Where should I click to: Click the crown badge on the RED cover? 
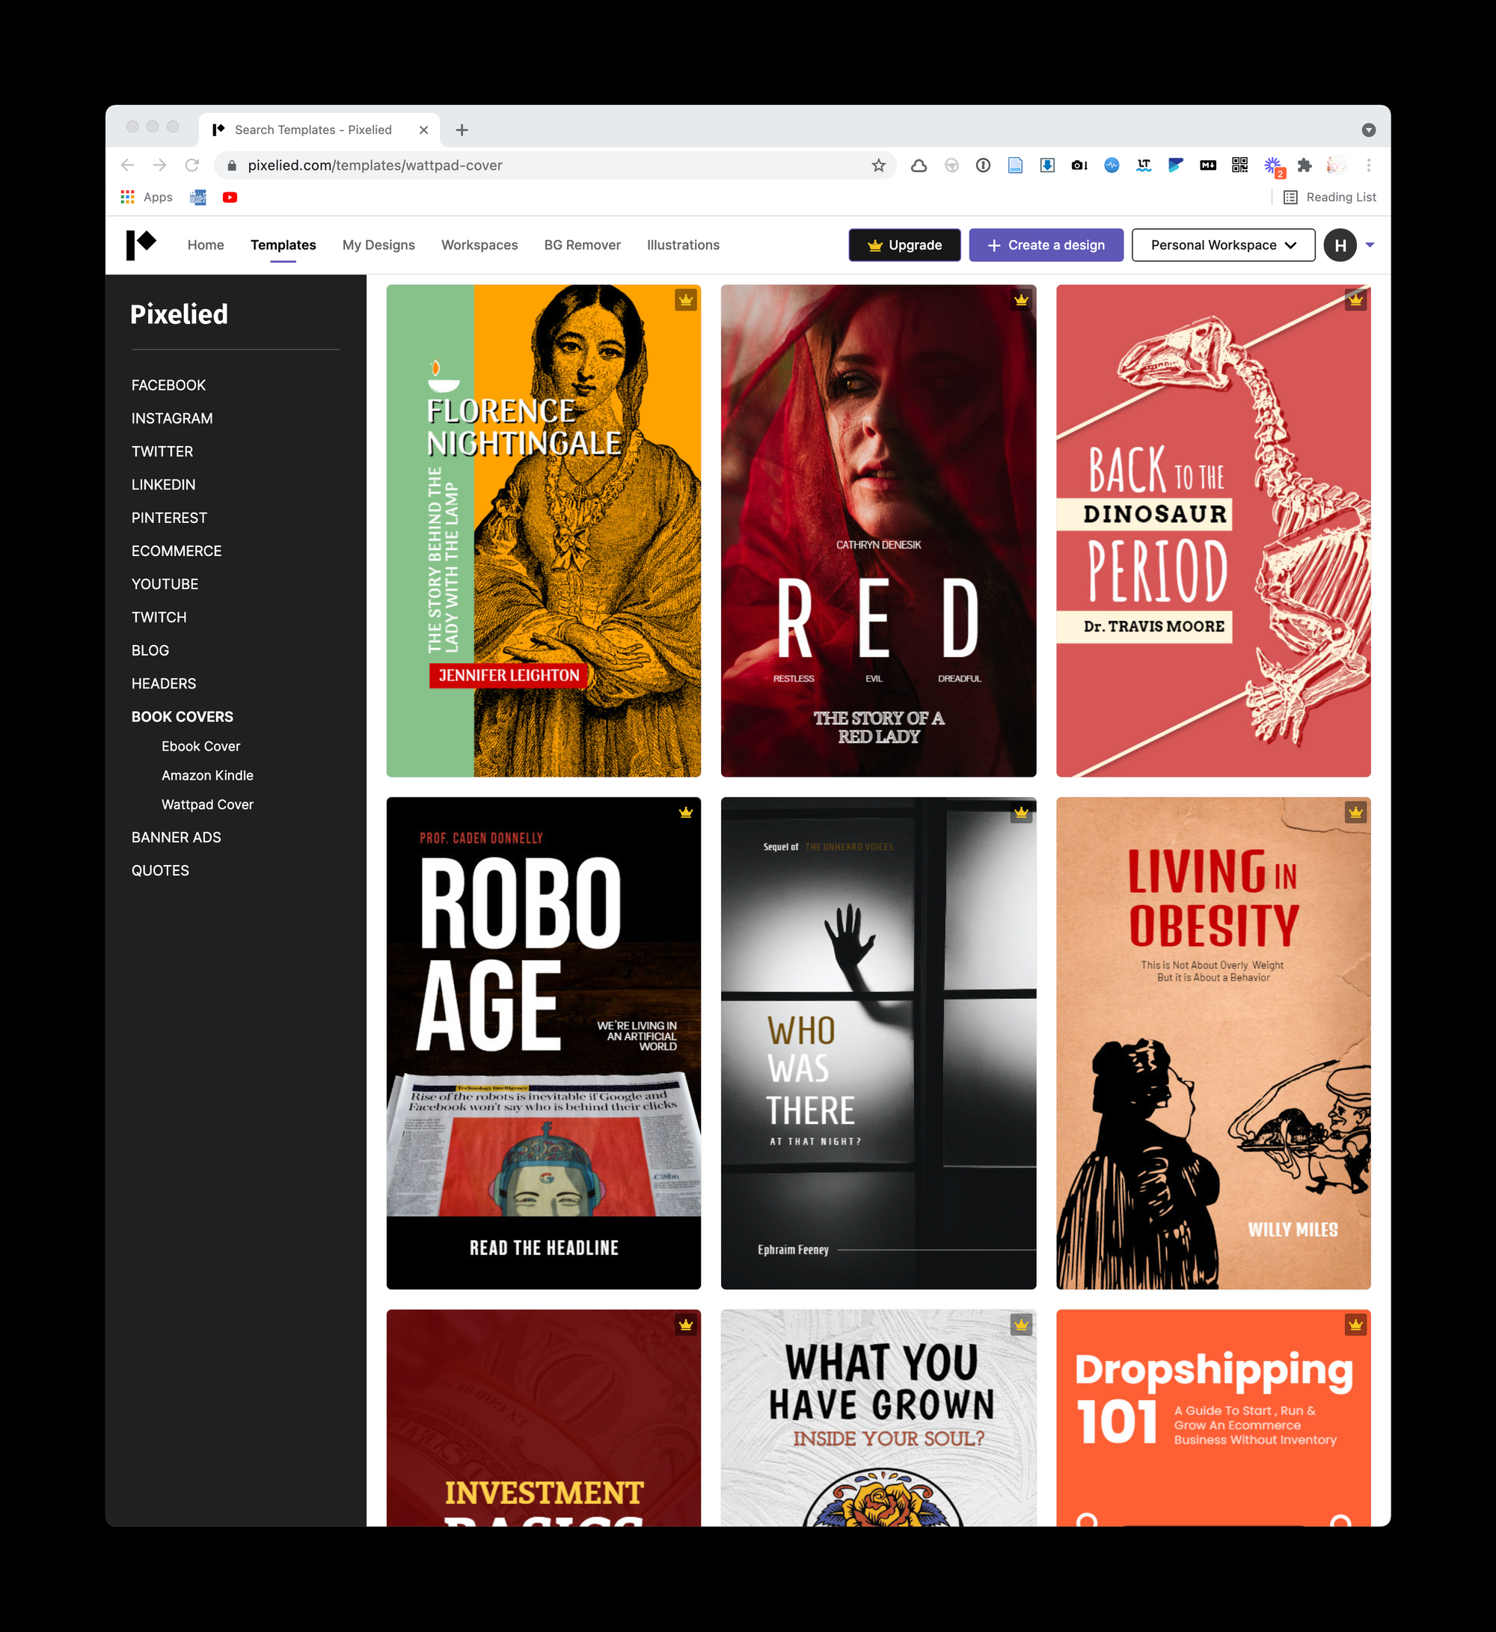(x=1021, y=299)
